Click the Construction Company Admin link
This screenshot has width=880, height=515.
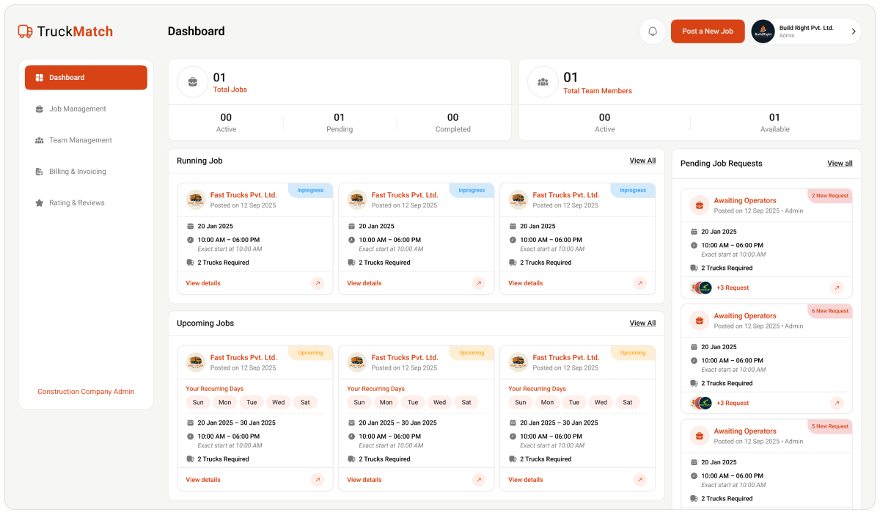tap(86, 392)
